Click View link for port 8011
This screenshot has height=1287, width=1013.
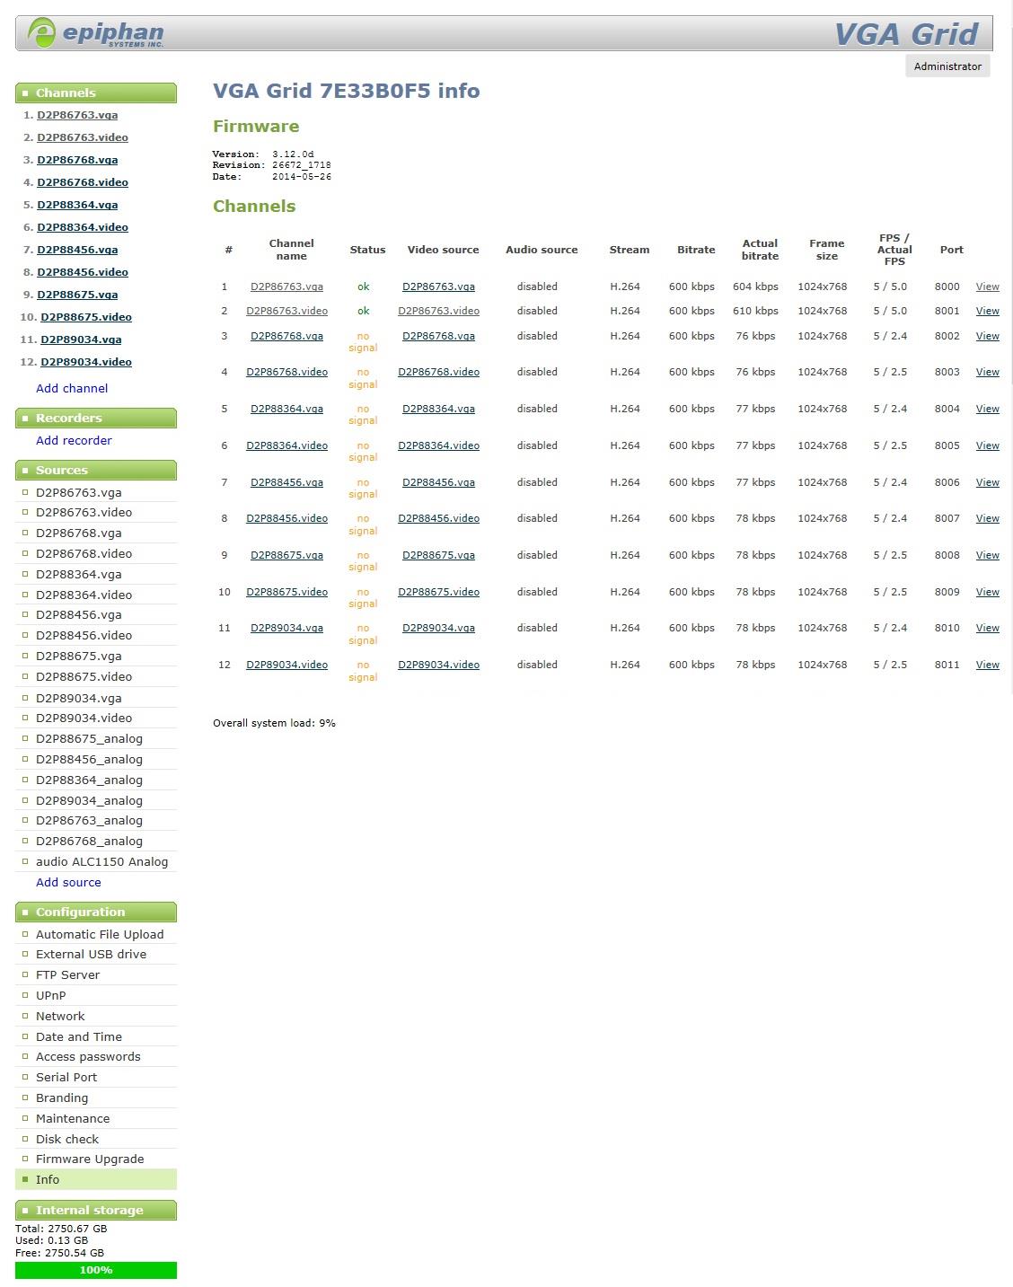(x=987, y=665)
